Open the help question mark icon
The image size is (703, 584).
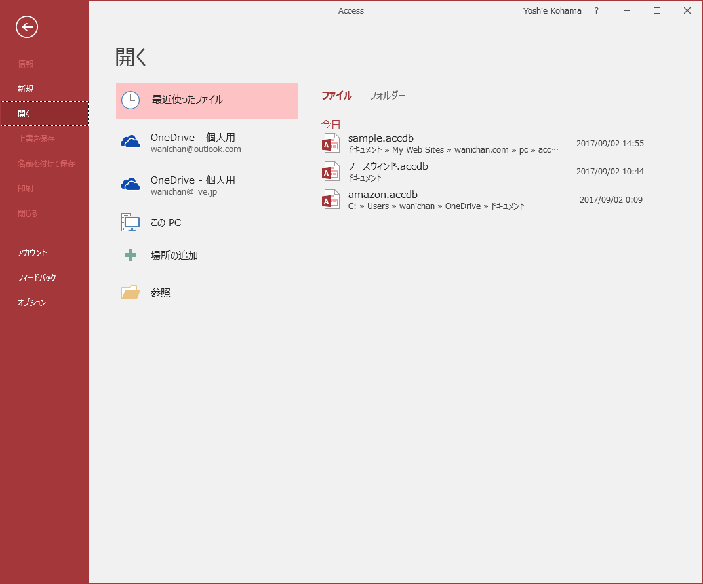(x=596, y=10)
